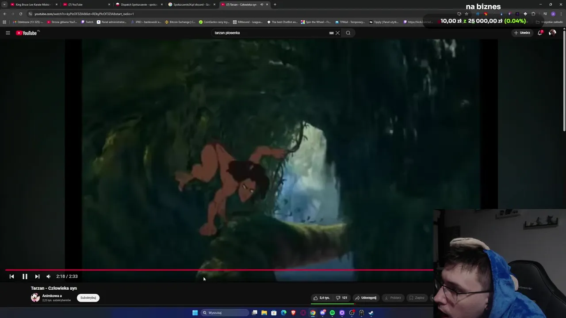The image size is (566, 318).
Task: Click the taskbar Wyszukaj search box
Action: (x=225, y=313)
